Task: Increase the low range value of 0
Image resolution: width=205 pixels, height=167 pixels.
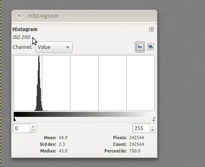Action: pyautogui.click(x=33, y=126)
